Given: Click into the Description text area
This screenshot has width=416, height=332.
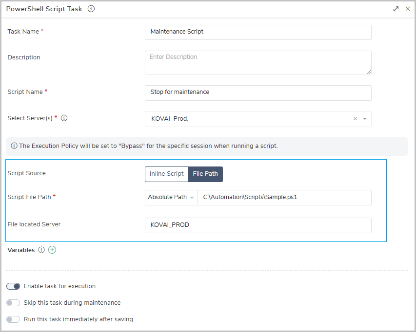Looking at the screenshot, I should point(258,62).
